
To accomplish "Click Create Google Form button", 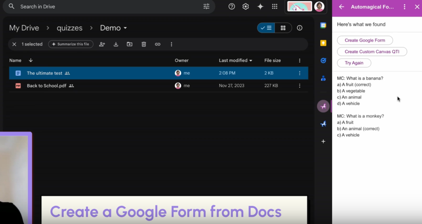I will (x=365, y=40).
